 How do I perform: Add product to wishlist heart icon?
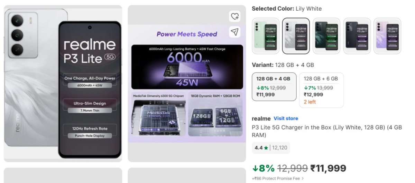[x=235, y=16]
